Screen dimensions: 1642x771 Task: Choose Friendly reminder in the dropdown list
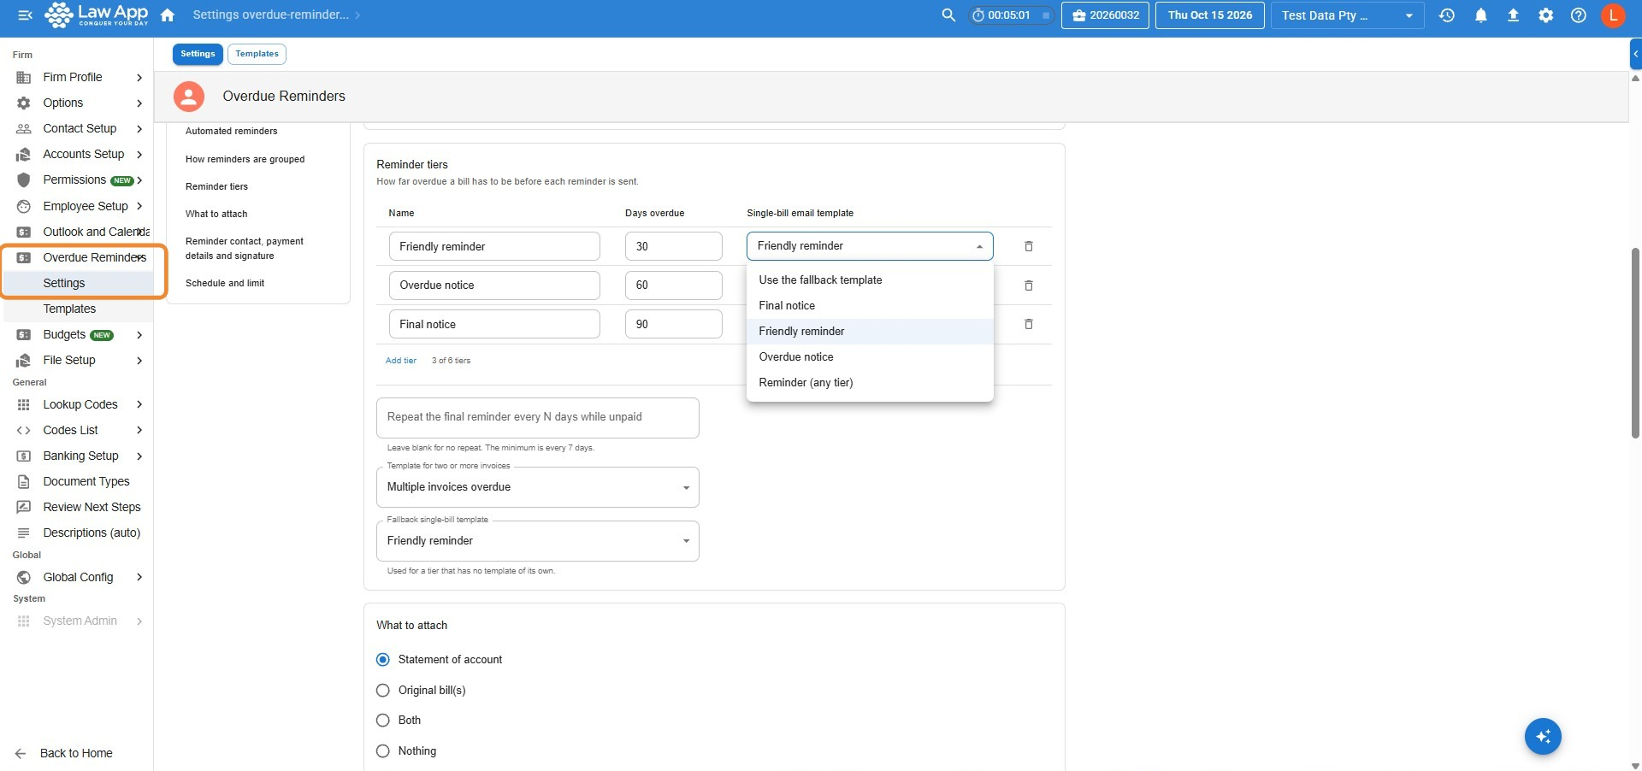coord(870,332)
